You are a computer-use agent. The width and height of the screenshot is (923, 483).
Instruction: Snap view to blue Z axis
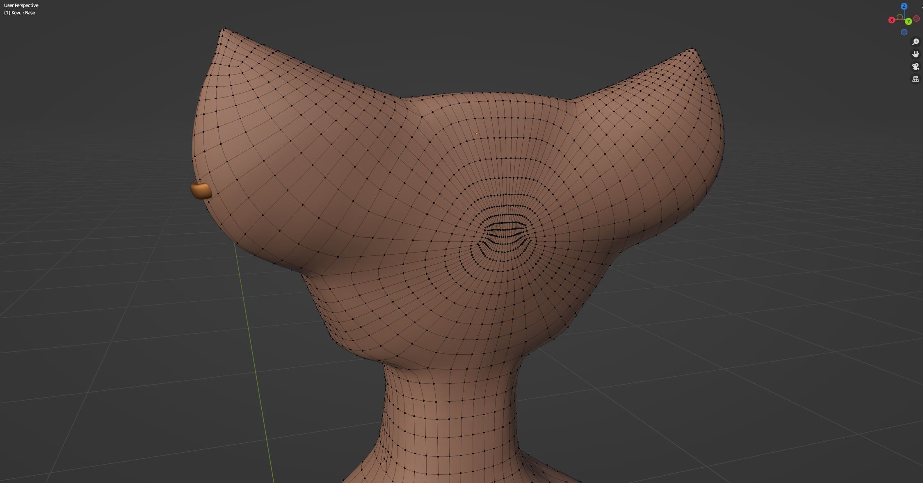(x=904, y=7)
